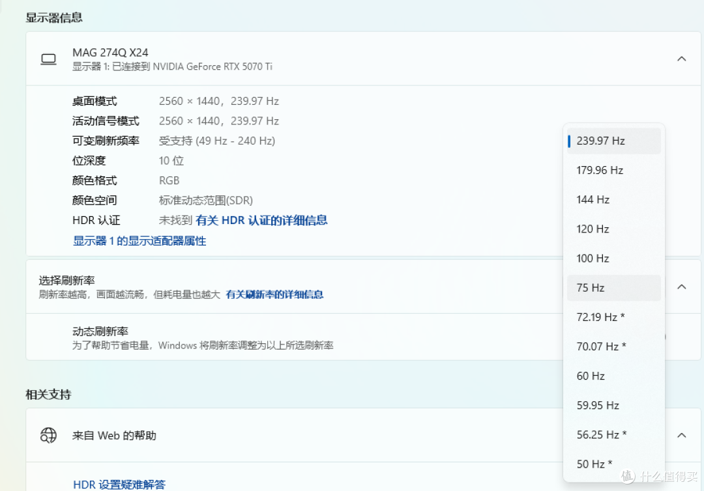Click the globe icon for Web help
The width and height of the screenshot is (704, 491).
click(48, 435)
